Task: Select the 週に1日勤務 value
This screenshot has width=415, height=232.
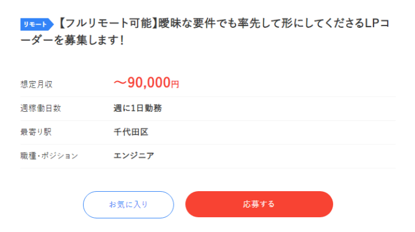Action: [138, 108]
